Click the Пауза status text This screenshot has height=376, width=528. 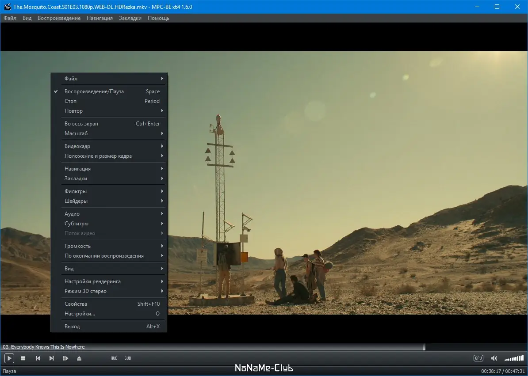click(x=9, y=371)
